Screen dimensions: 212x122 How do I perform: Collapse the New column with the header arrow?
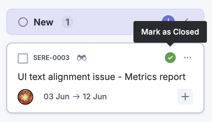(x=187, y=20)
